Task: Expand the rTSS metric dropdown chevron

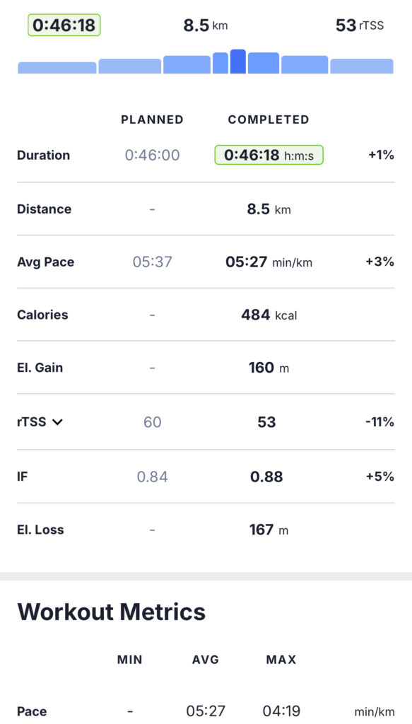Action: pos(57,421)
